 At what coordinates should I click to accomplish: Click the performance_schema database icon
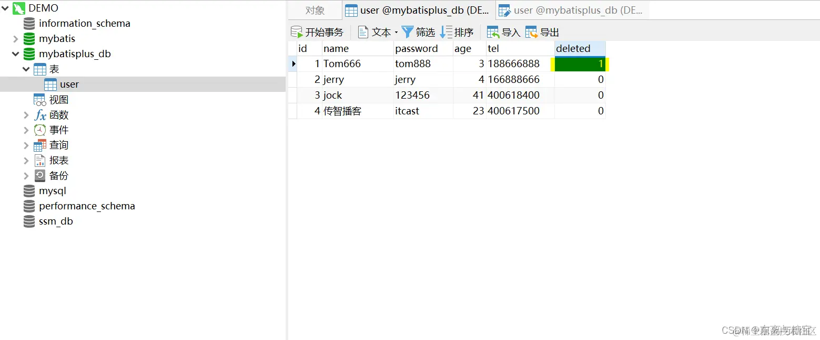tap(29, 206)
